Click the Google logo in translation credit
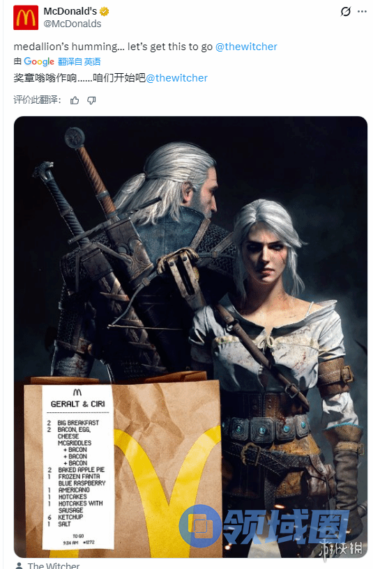The height and width of the screenshot is (569, 373). (39, 62)
